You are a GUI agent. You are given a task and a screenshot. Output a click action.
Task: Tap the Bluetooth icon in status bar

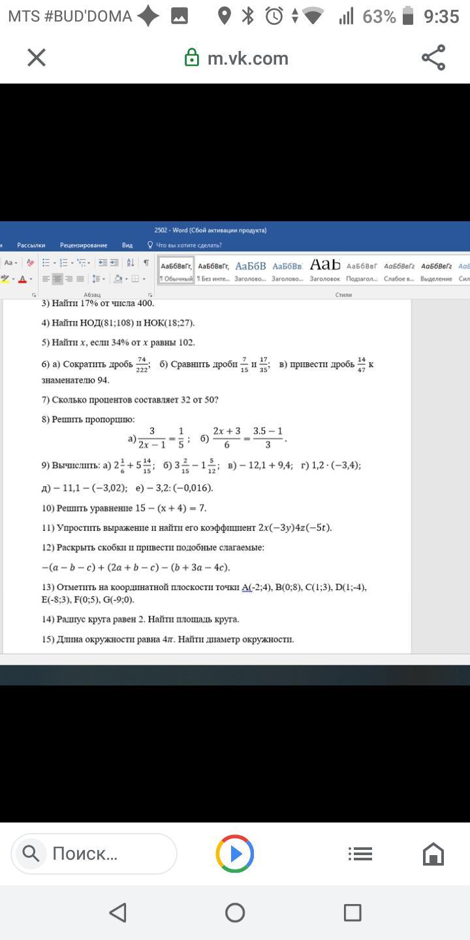pos(247,16)
